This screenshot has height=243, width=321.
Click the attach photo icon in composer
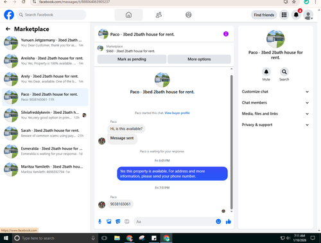108,222
